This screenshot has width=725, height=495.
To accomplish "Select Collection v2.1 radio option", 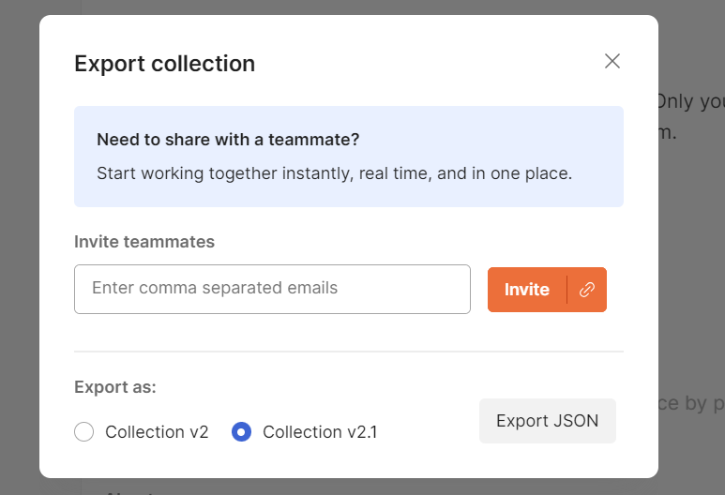I will click(241, 431).
